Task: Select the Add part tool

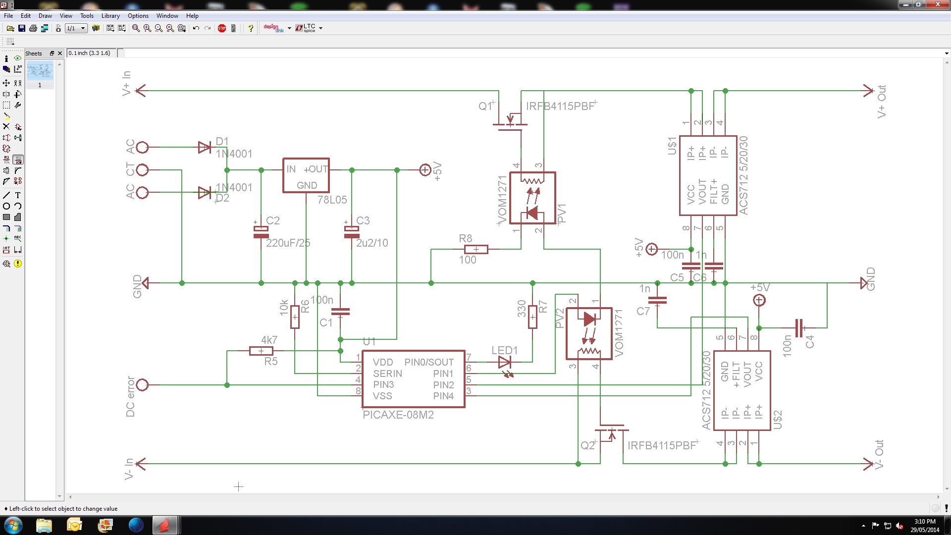Action: tap(18, 127)
